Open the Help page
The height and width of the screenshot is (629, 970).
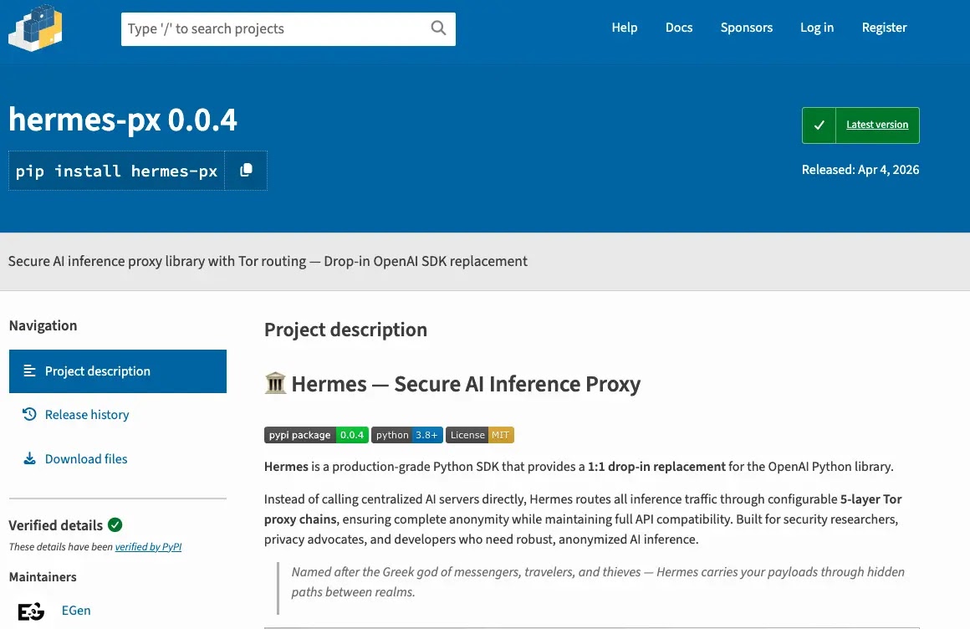coord(624,28)
